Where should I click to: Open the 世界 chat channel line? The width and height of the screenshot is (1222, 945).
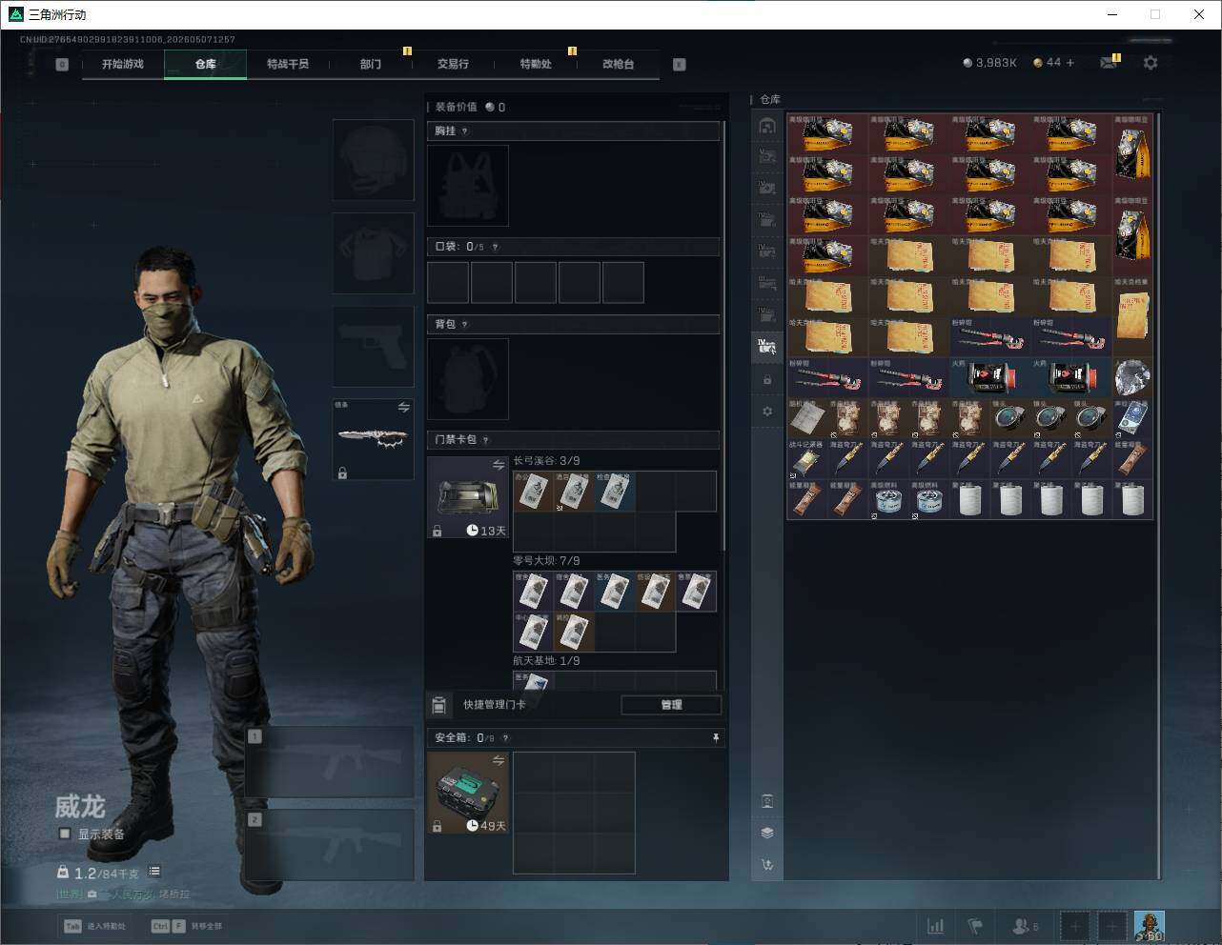tap(124, 895)
